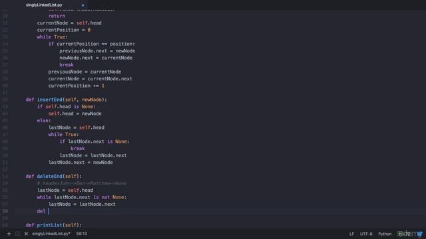
Task: Open the Python grammar selector
Action: 385,234
